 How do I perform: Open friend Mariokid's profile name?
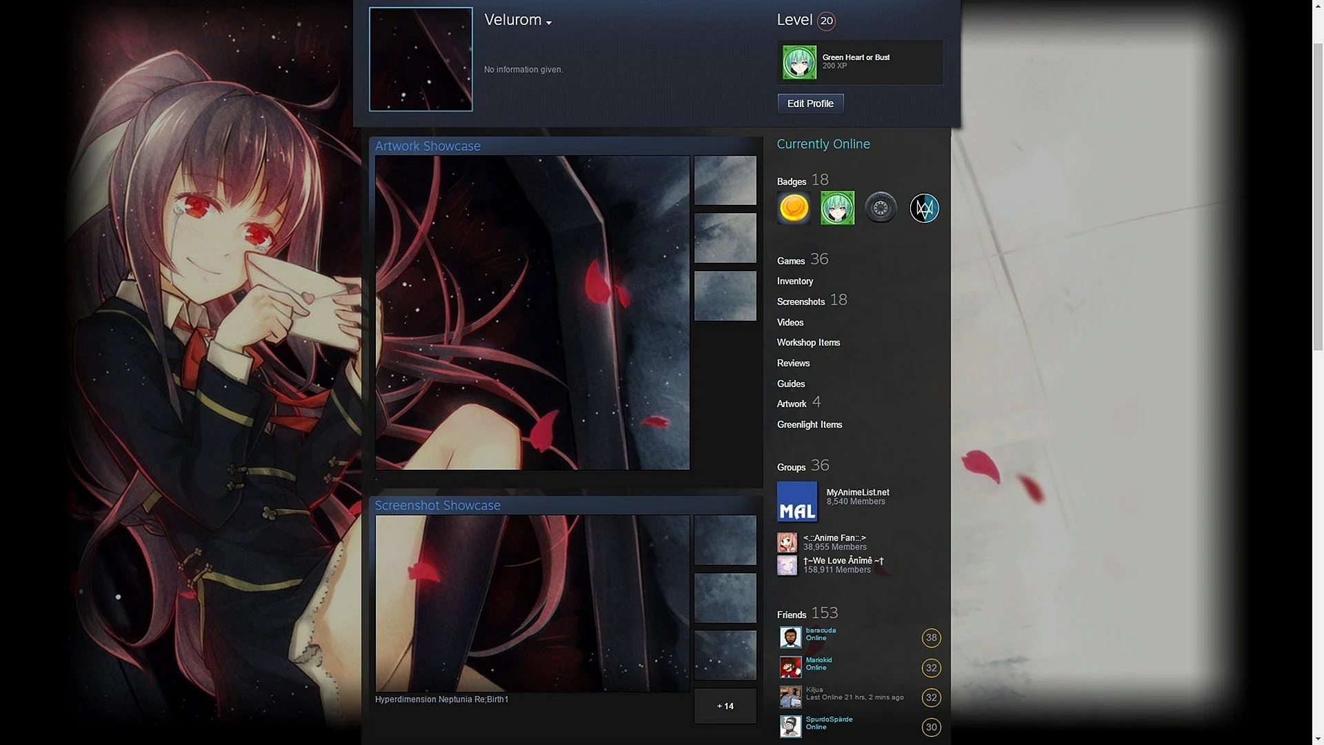tap(819, 660)
